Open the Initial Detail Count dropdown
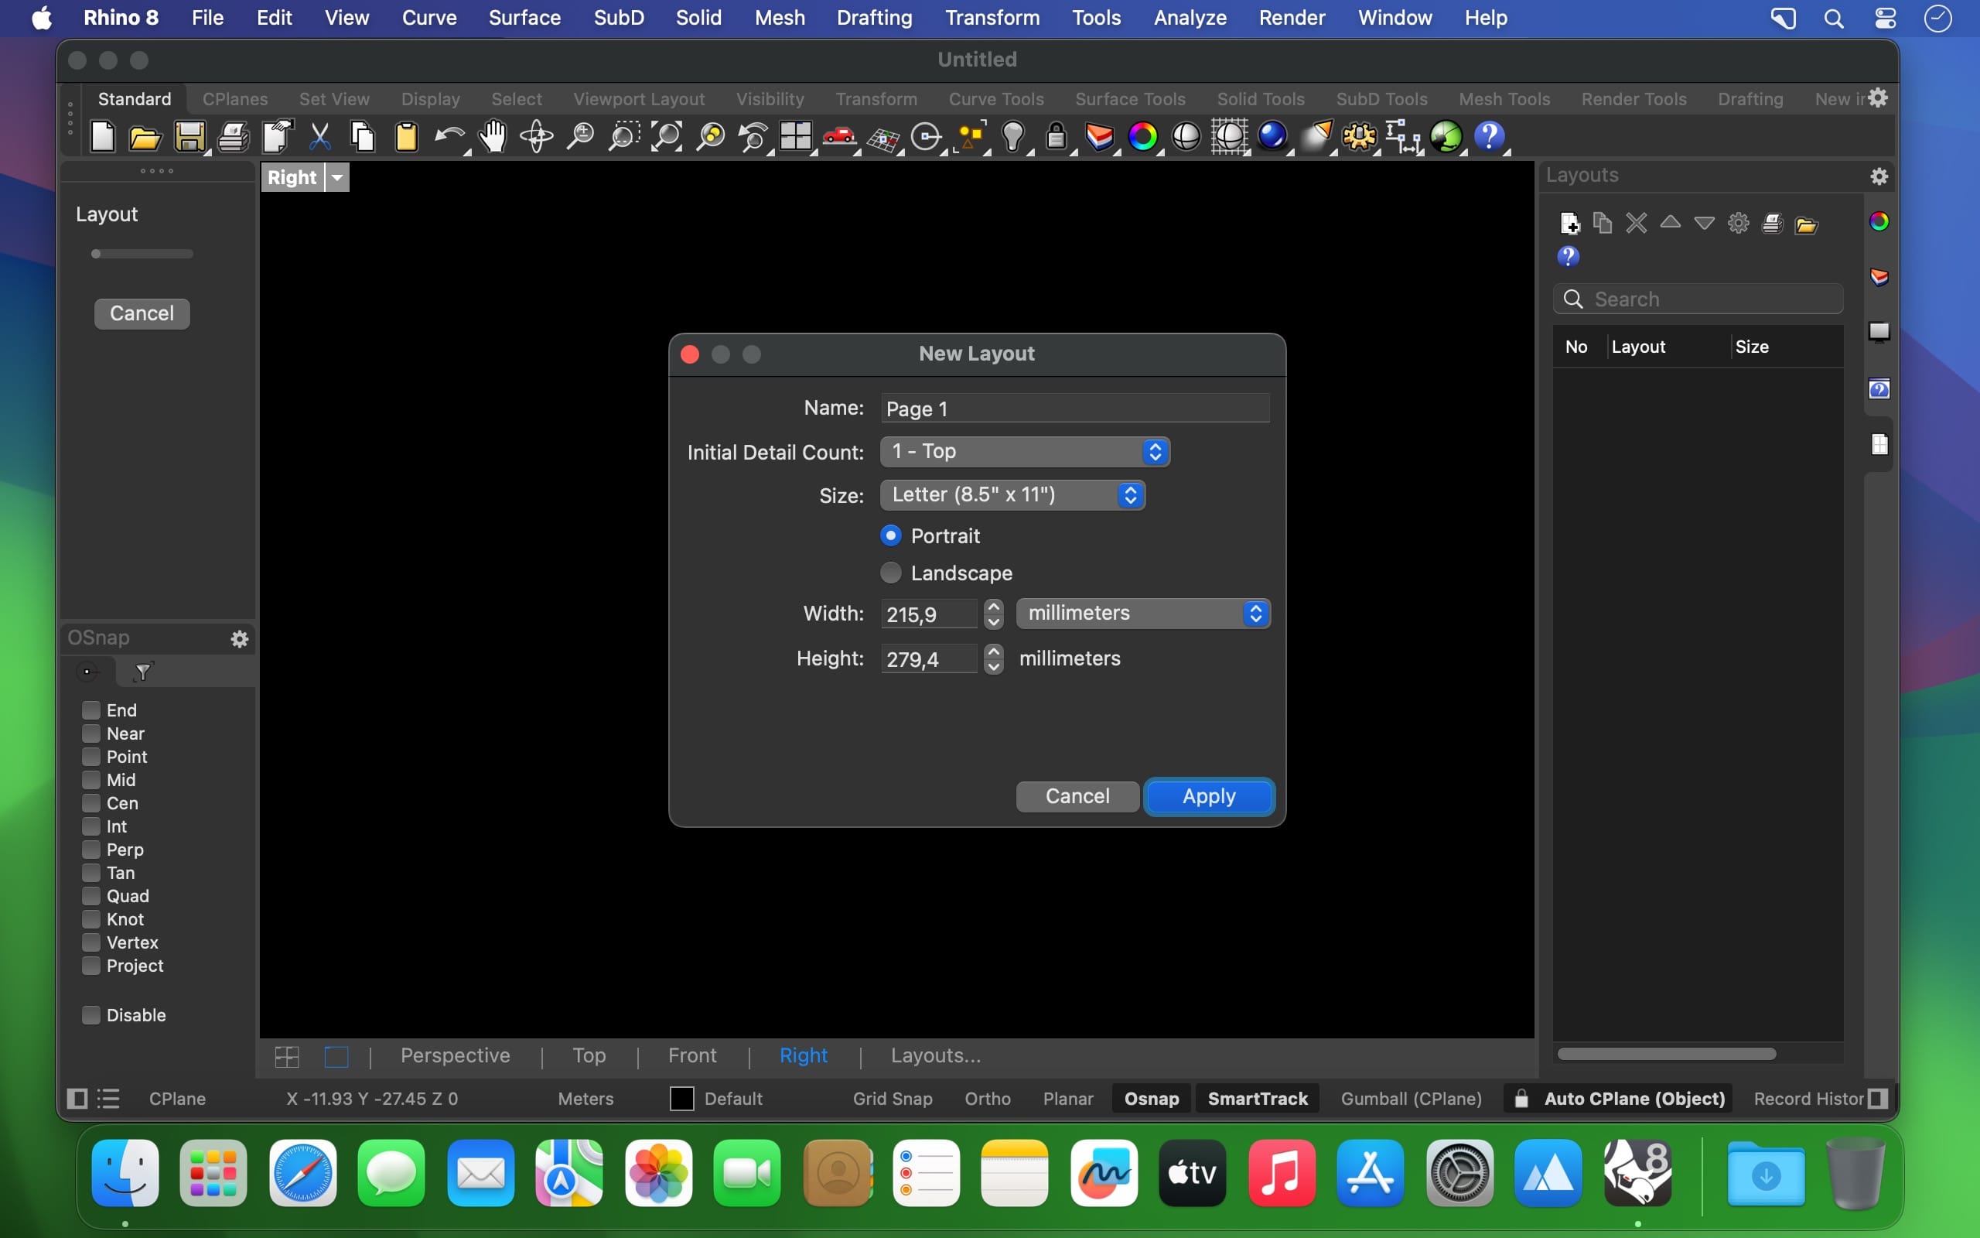Image resolution: width=1980 pixels, height=1238 pixels. [1024, 451]
